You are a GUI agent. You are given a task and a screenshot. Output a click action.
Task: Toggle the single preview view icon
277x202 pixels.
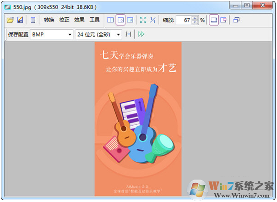pyautogui.click(x=120, y=20)
